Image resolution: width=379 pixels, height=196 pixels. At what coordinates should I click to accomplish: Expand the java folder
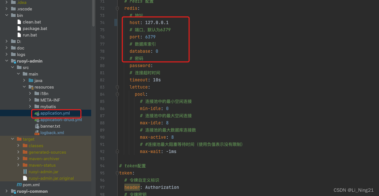24,80
